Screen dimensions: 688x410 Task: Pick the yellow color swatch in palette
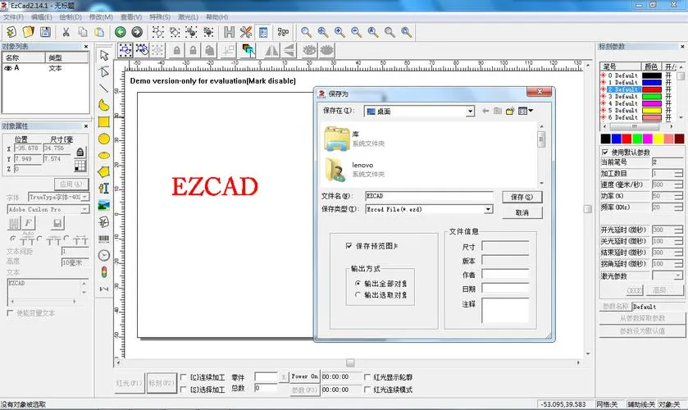658,139
